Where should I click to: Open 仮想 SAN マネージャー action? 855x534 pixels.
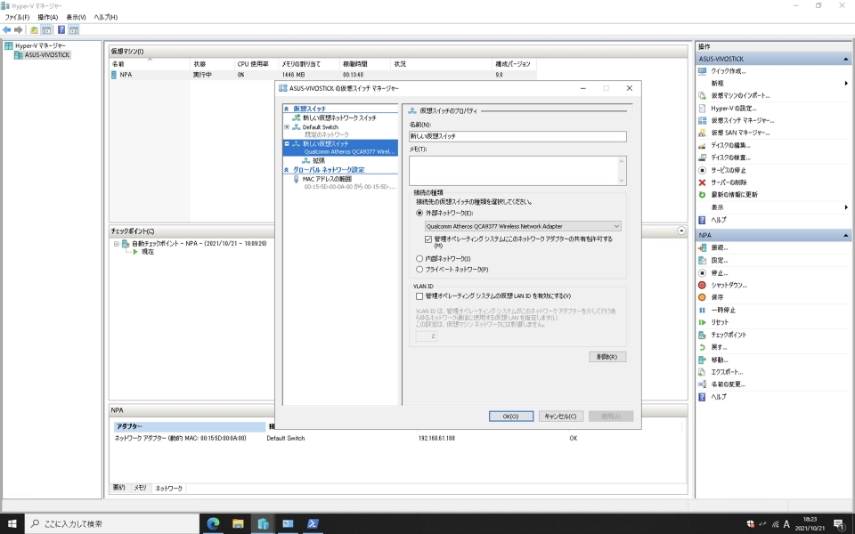(740, 133)
